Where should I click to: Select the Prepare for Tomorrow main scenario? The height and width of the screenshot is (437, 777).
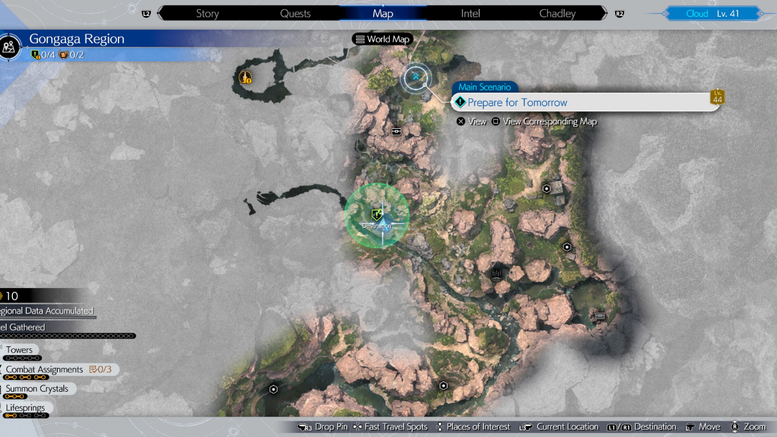point(517,102)
